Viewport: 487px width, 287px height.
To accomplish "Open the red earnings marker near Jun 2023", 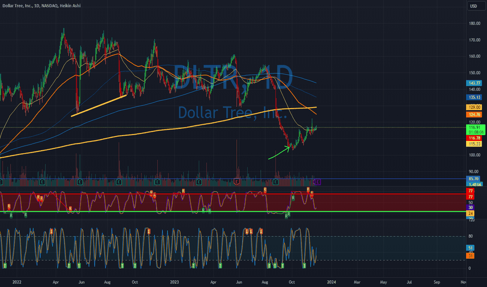I will click(237, 182).
